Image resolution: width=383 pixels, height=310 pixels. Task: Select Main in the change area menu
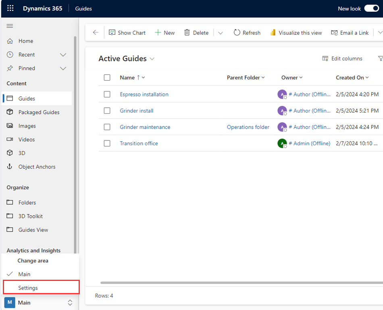click(24, 274)
